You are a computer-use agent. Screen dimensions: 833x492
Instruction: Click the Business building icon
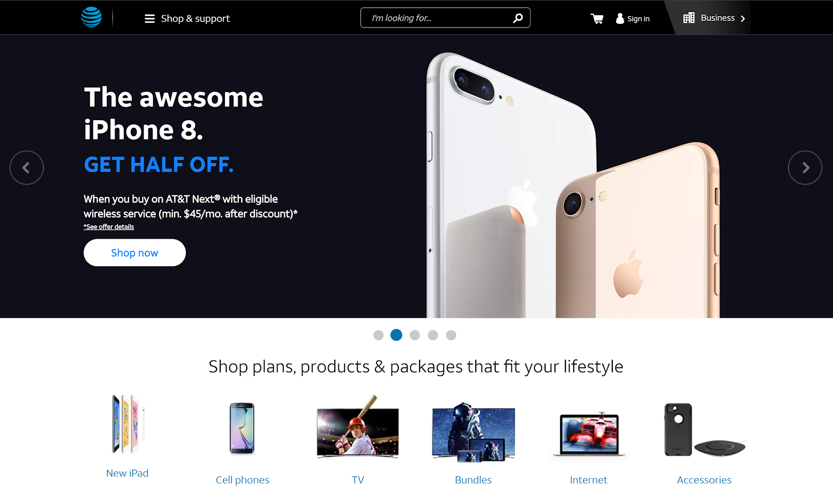tap(689, 18)
